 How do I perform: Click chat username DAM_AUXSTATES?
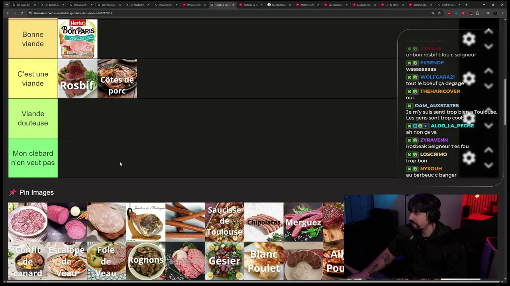437,106
